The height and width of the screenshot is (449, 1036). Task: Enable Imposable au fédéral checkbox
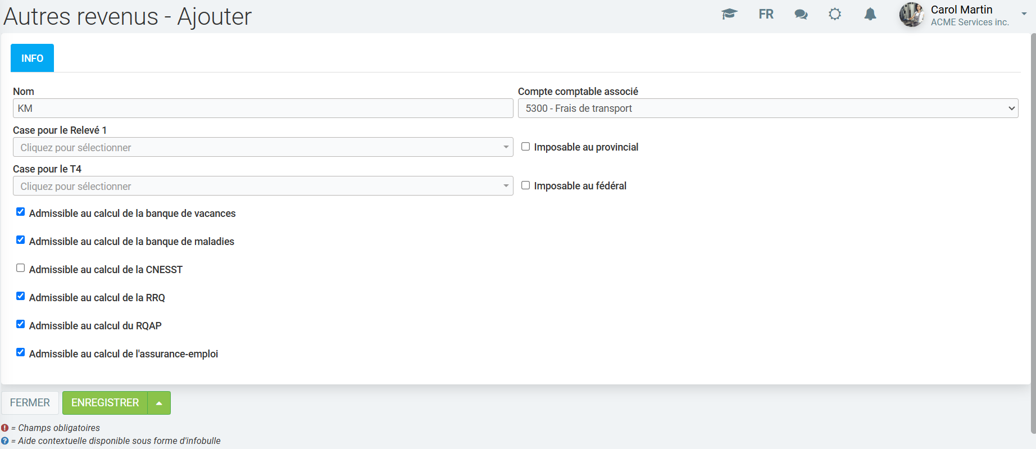(525, 185)
